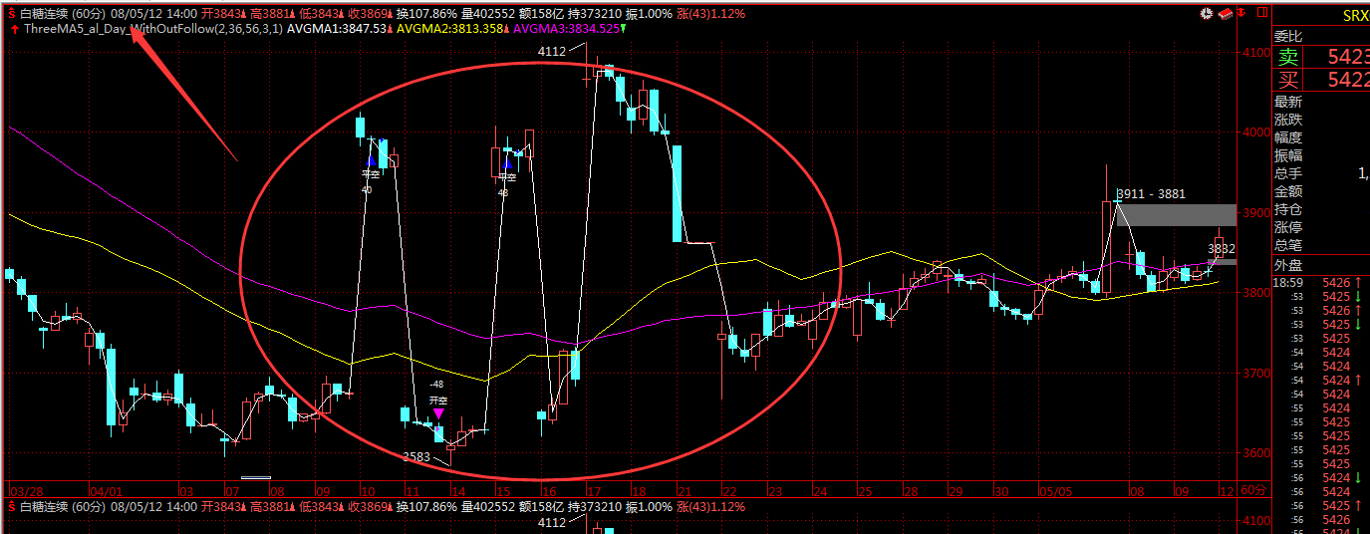Click the 05/05 date on time axis
The width and height of the screenshot is (1370, 534).
(1056, 492)
